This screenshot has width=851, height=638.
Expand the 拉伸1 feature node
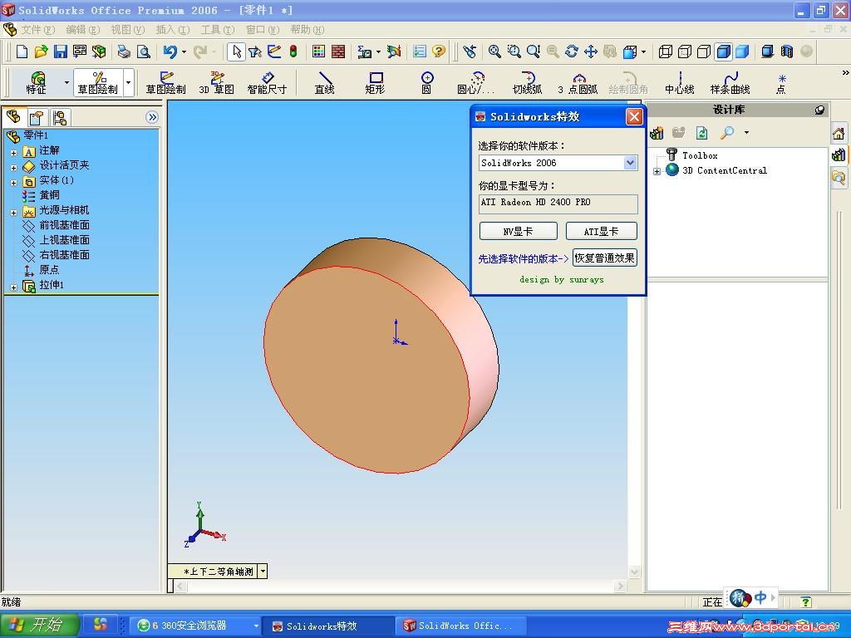tap(13, 287)
